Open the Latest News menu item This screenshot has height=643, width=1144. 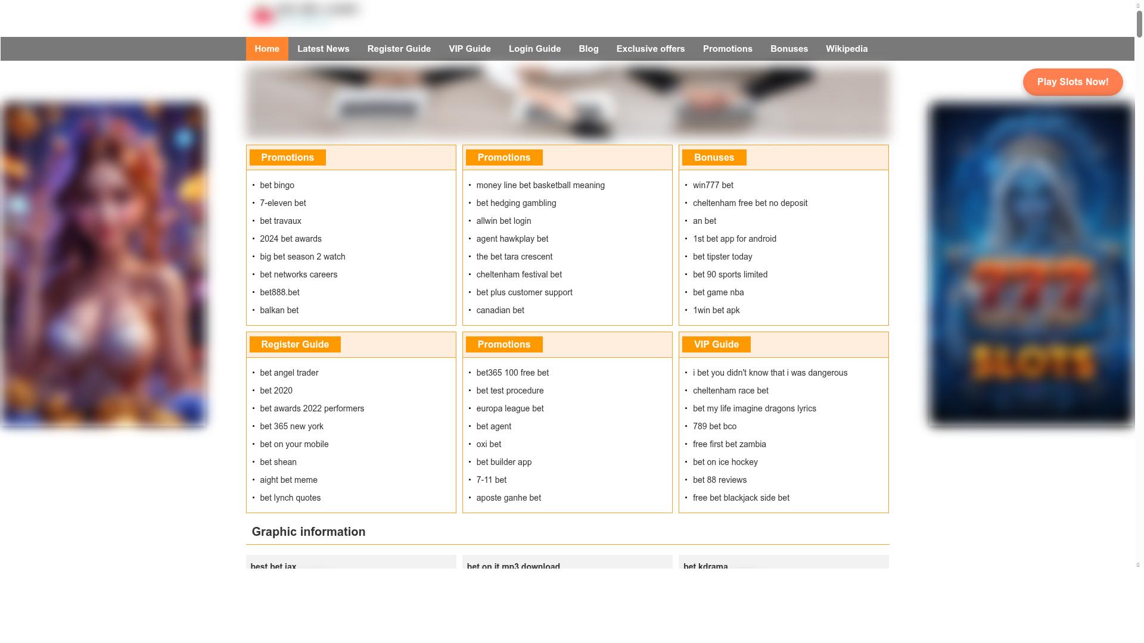pos(323,49)
